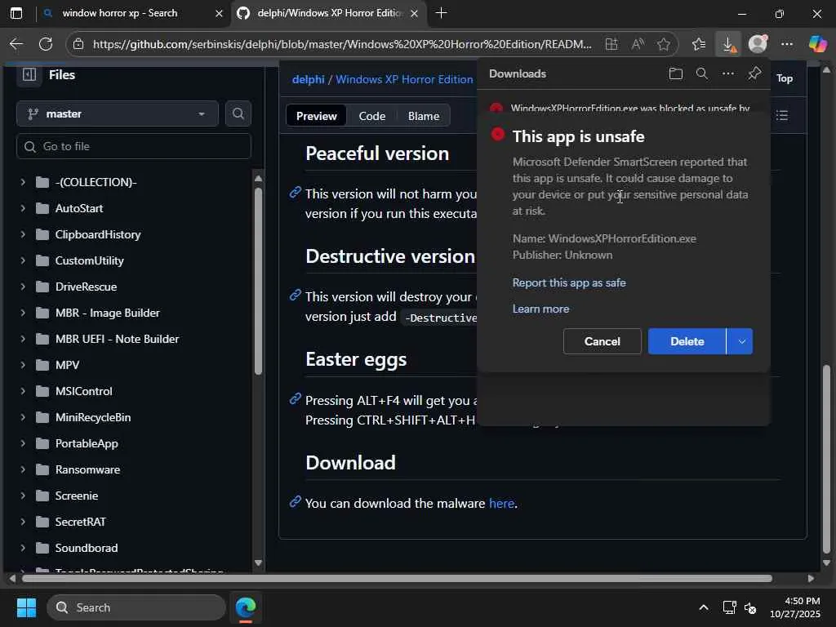Click the Cancel button

pyautogui.click(x=602, y=341)
